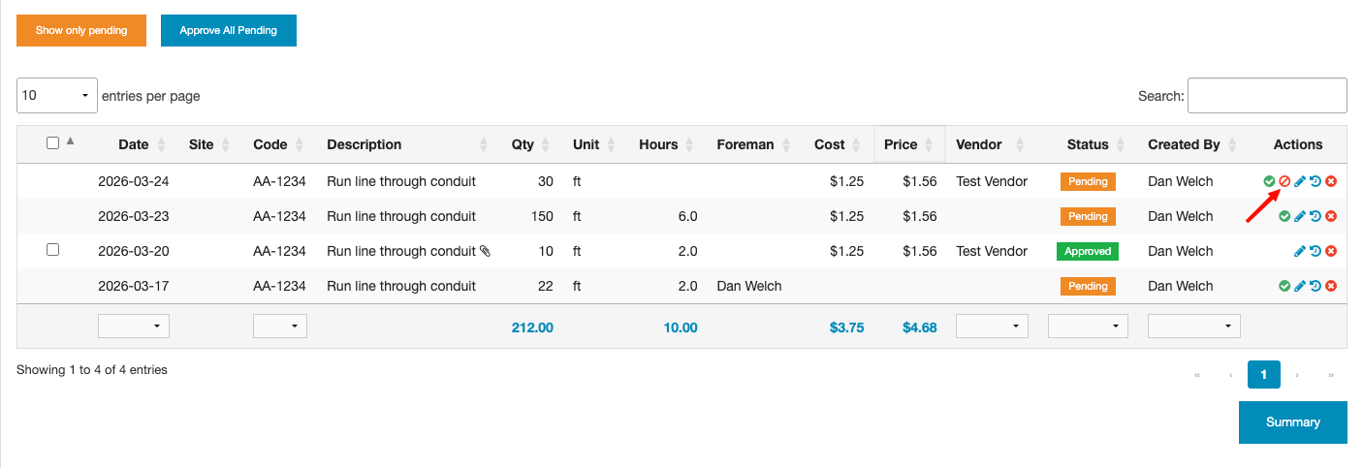1363x468 pixels.
Task: Tick the select-all checkbox in the table header
Action: coord(53,143)
